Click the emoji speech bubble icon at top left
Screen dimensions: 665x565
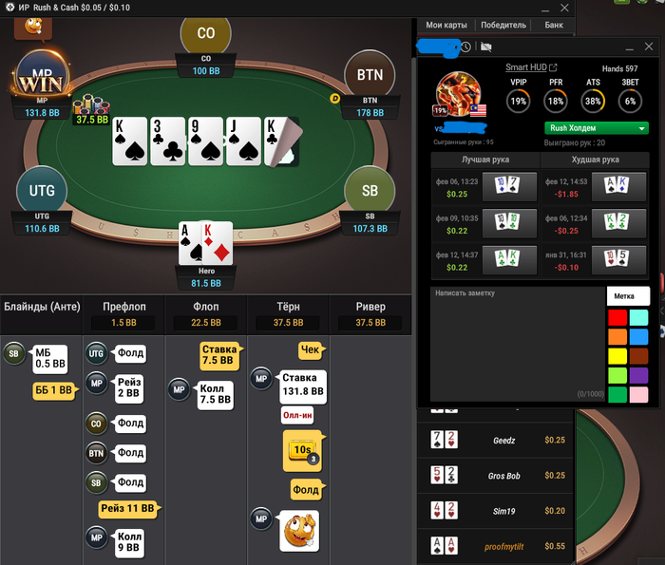(x=33, y=28)
